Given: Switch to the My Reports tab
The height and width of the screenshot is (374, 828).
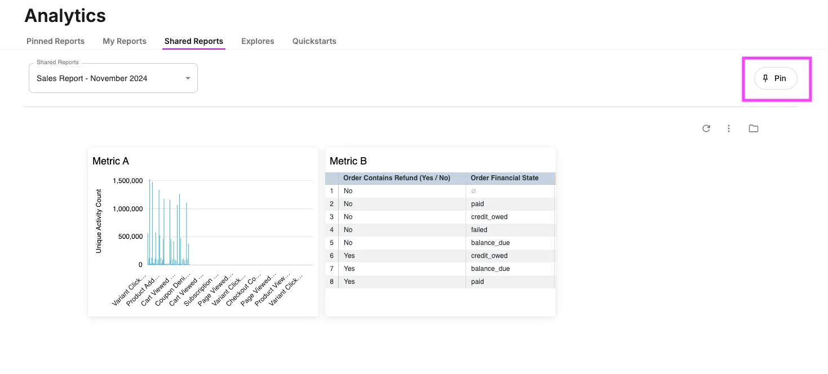Looking at the screenshot, I should (x=125, y=41).
